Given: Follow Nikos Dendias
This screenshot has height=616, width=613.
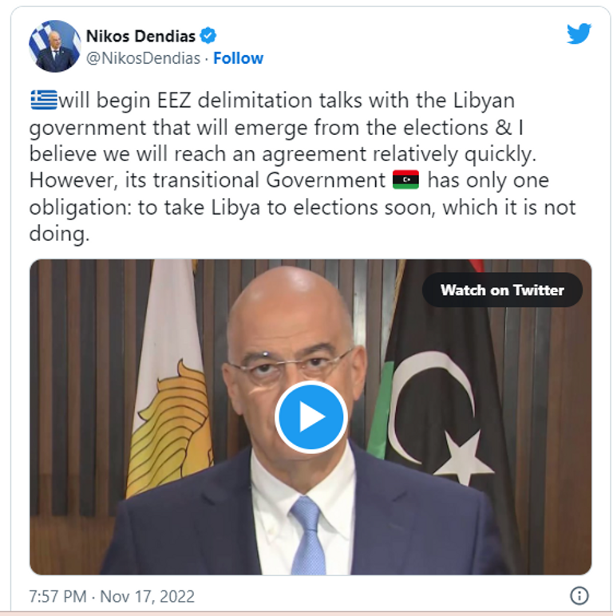Looking at the screenshot, I should [238, 58].
